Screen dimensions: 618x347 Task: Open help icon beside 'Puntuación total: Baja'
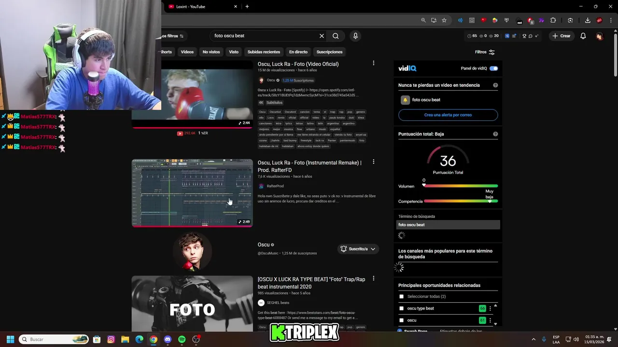495,134
